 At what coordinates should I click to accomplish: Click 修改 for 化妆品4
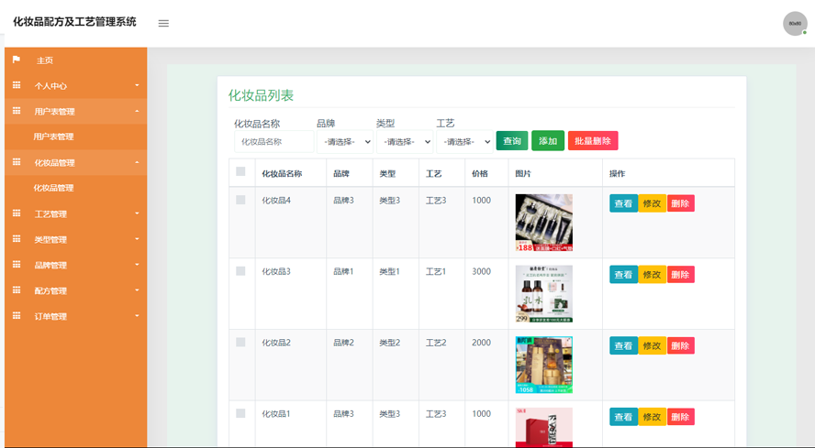click(652, 203)
